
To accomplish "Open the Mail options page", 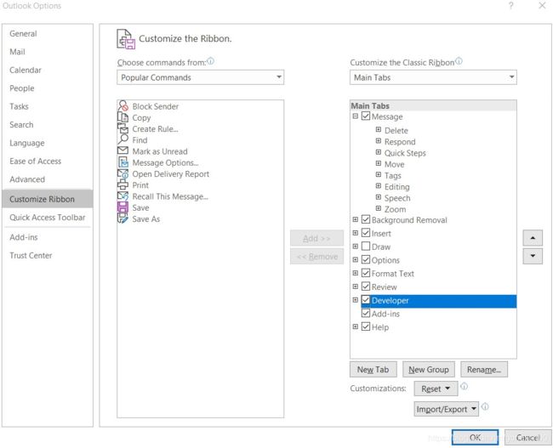I will point(48,52).
